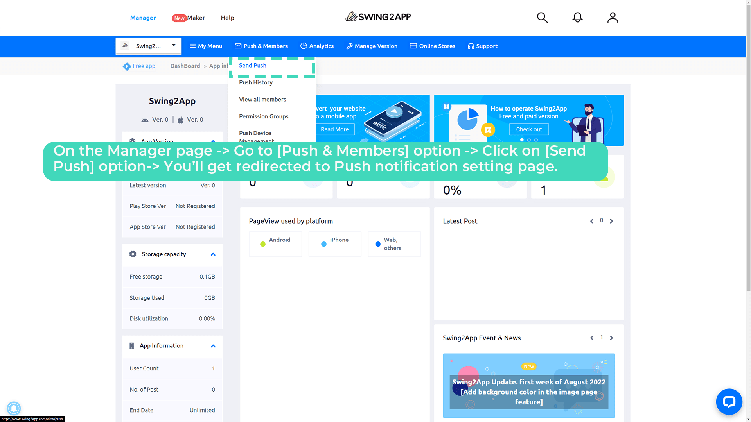Viewport: 751px width, 422px height.
Task: Click the Free app badge icon
Action: [x=127, y=66]
